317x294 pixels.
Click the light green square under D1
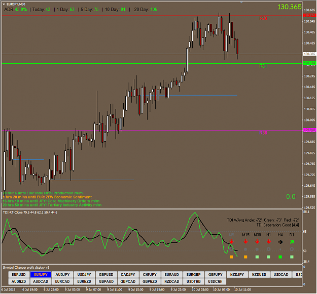[x=292, y=257]
